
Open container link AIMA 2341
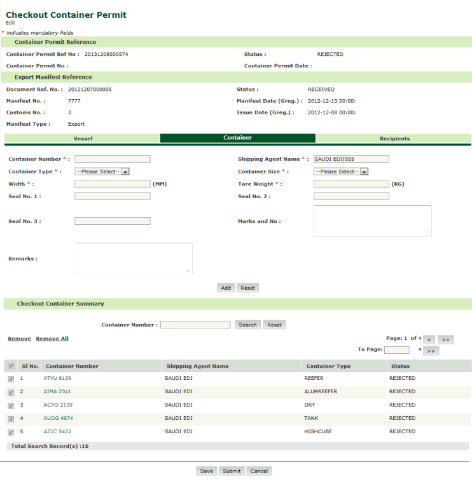[x=57, y=391]
